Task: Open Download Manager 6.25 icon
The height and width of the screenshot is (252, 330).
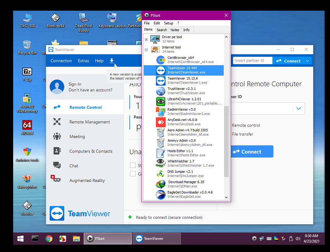Action: pos(160,184)
